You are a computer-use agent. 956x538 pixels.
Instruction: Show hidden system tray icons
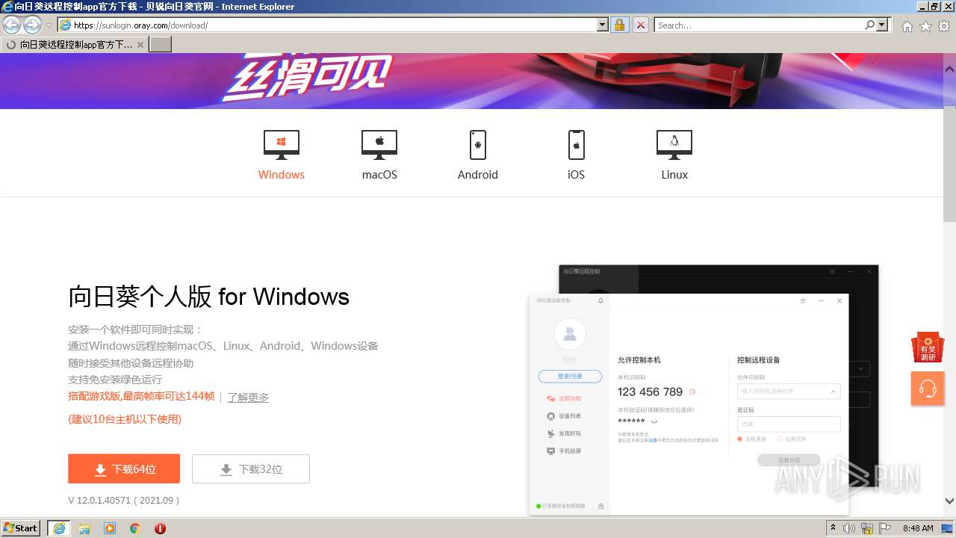(833, 528)
